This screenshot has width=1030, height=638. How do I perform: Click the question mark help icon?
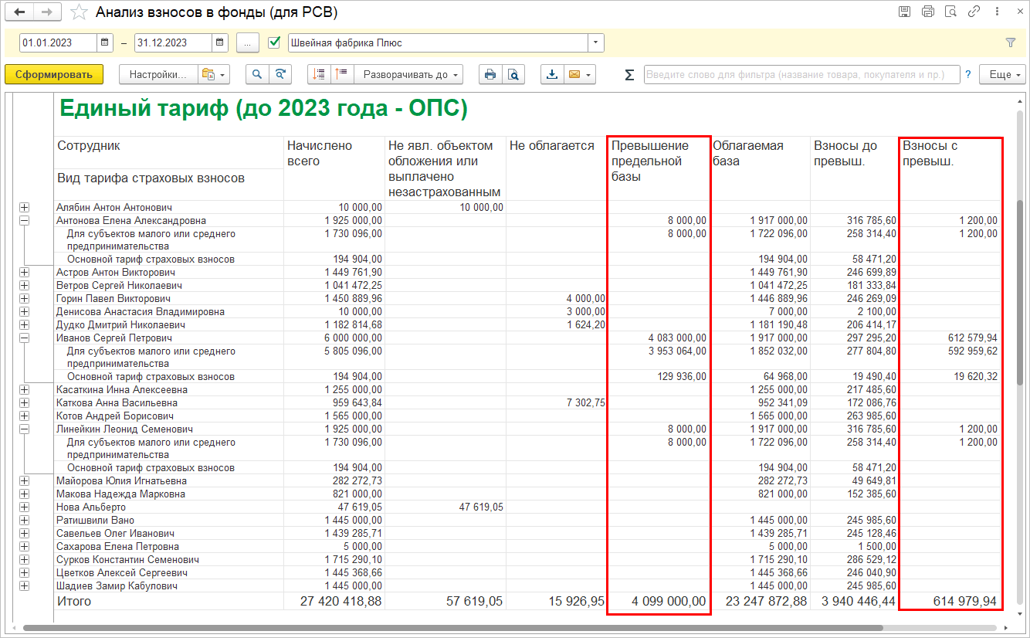(x=967, y=74)
